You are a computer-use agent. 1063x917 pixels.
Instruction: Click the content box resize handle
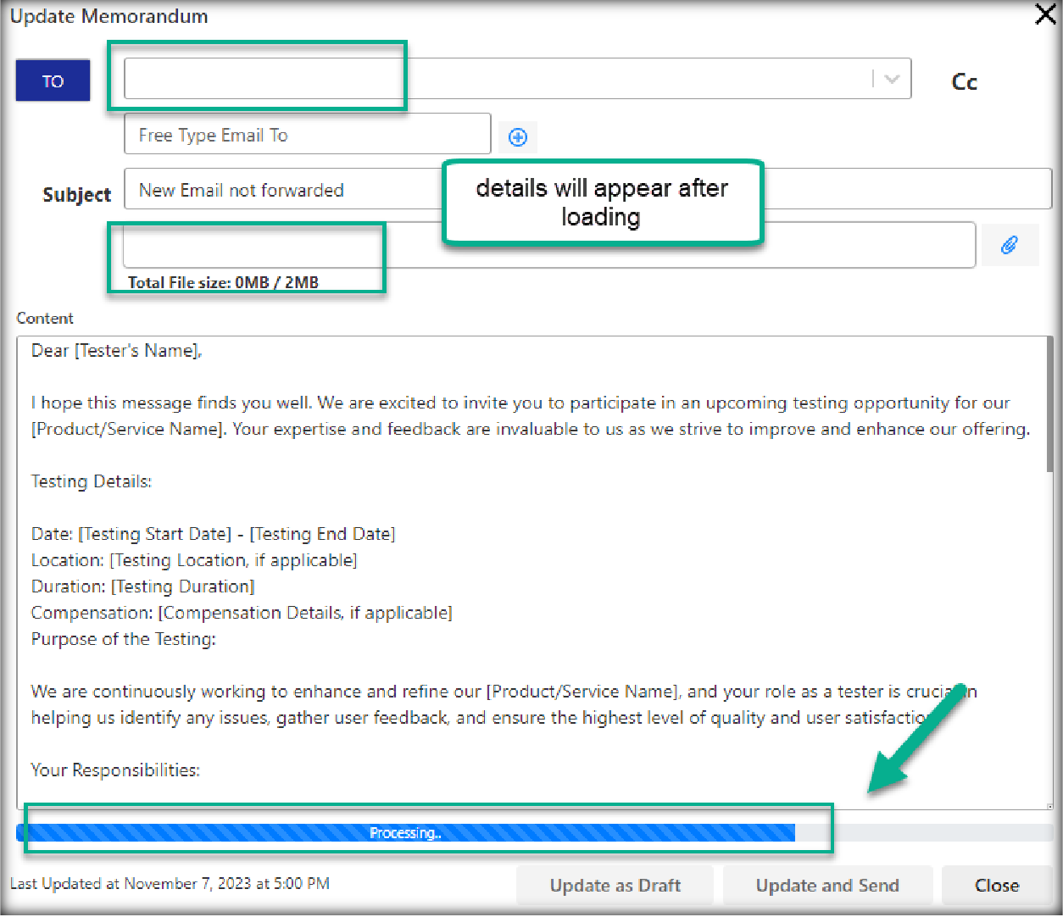pos(1049,806)
